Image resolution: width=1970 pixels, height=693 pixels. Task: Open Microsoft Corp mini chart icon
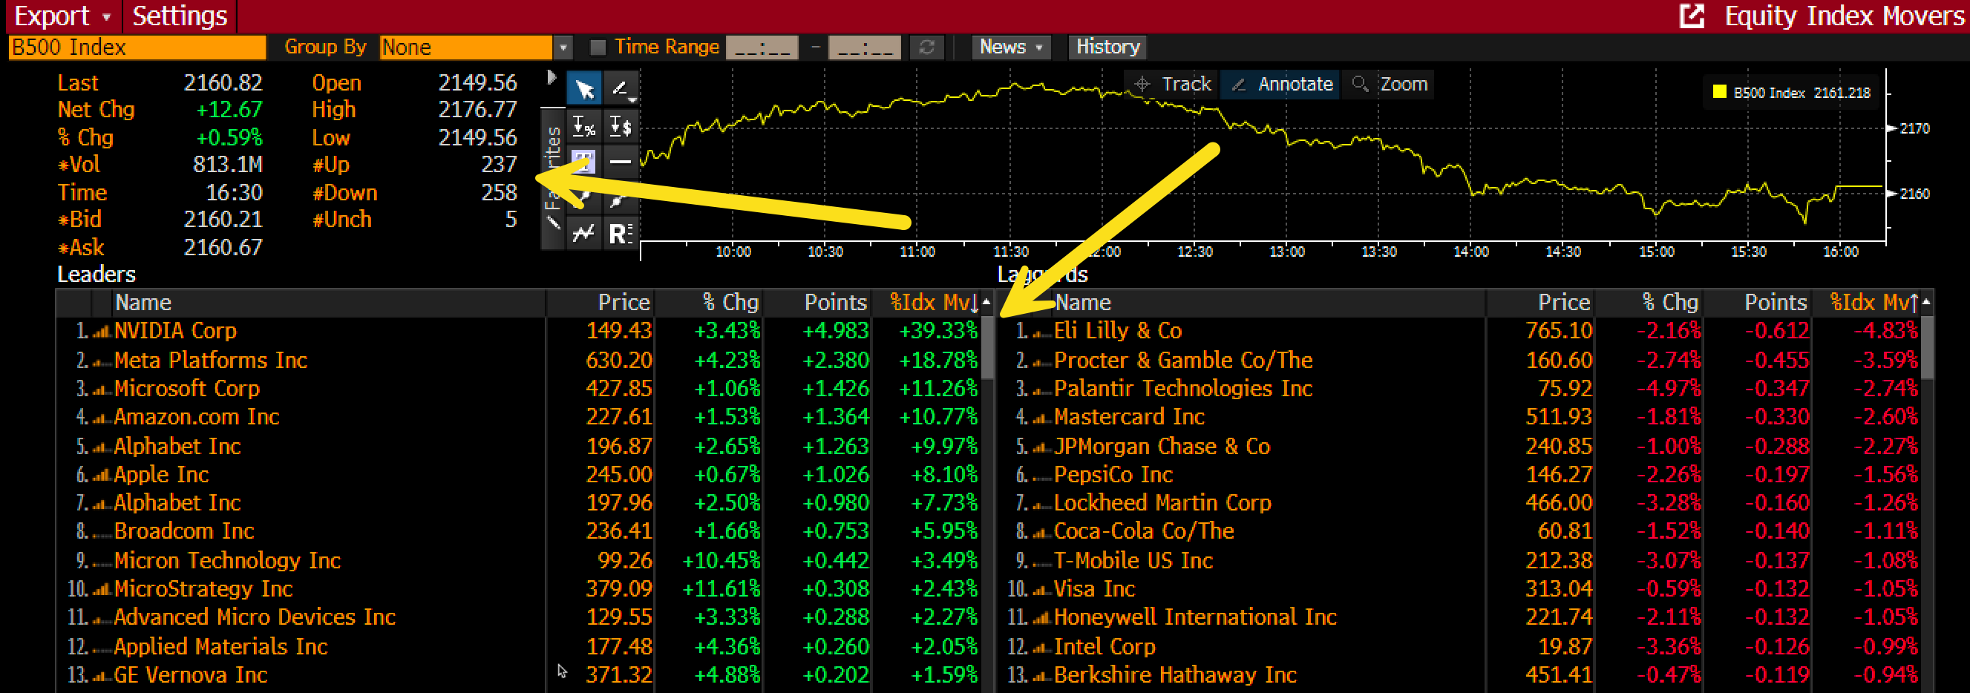point(101,390)
